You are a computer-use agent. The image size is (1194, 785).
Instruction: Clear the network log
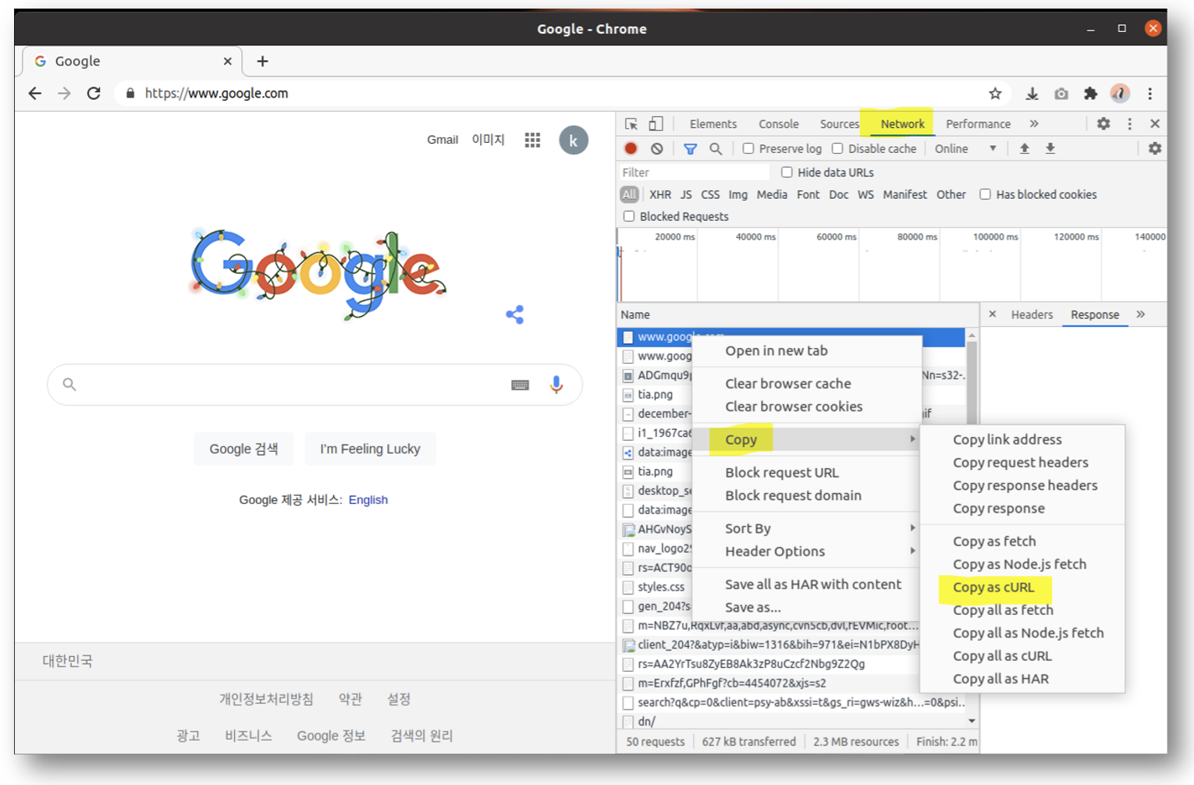(x=657, y=148)
